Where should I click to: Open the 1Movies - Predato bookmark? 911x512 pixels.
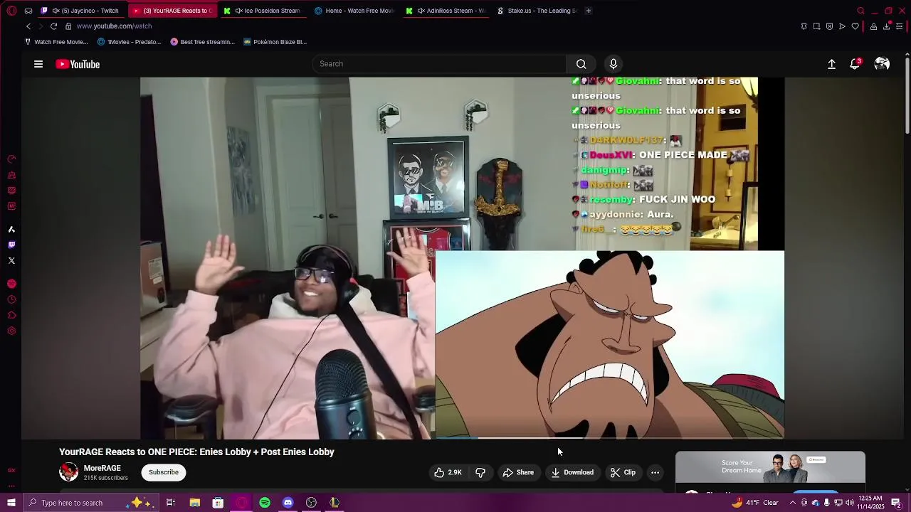(x=129, y=42)
